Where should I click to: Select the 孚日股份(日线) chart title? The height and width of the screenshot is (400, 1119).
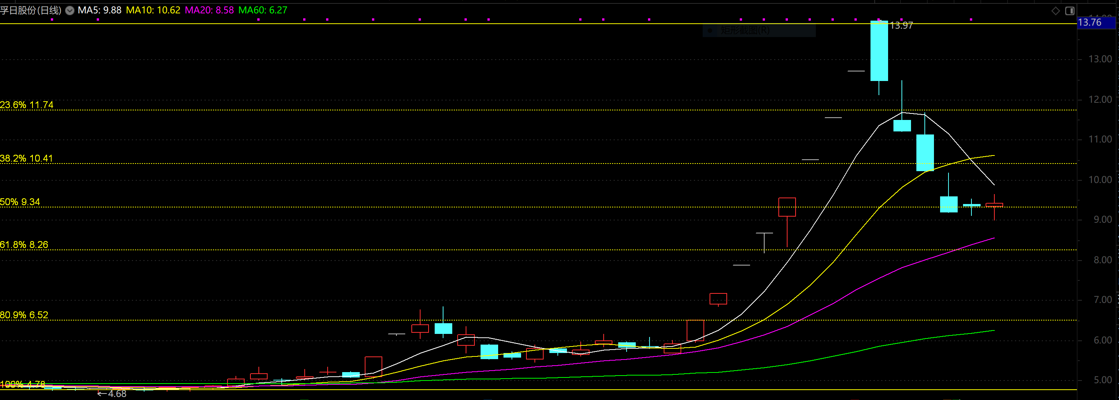31,10
